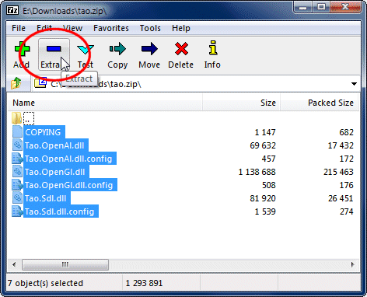Close the 7-Zip window
The height and width of the screenshot is (297, 367).
(x=345, y=7)
